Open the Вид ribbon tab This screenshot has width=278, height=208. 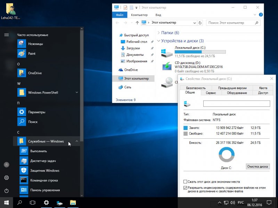point(158,15)
